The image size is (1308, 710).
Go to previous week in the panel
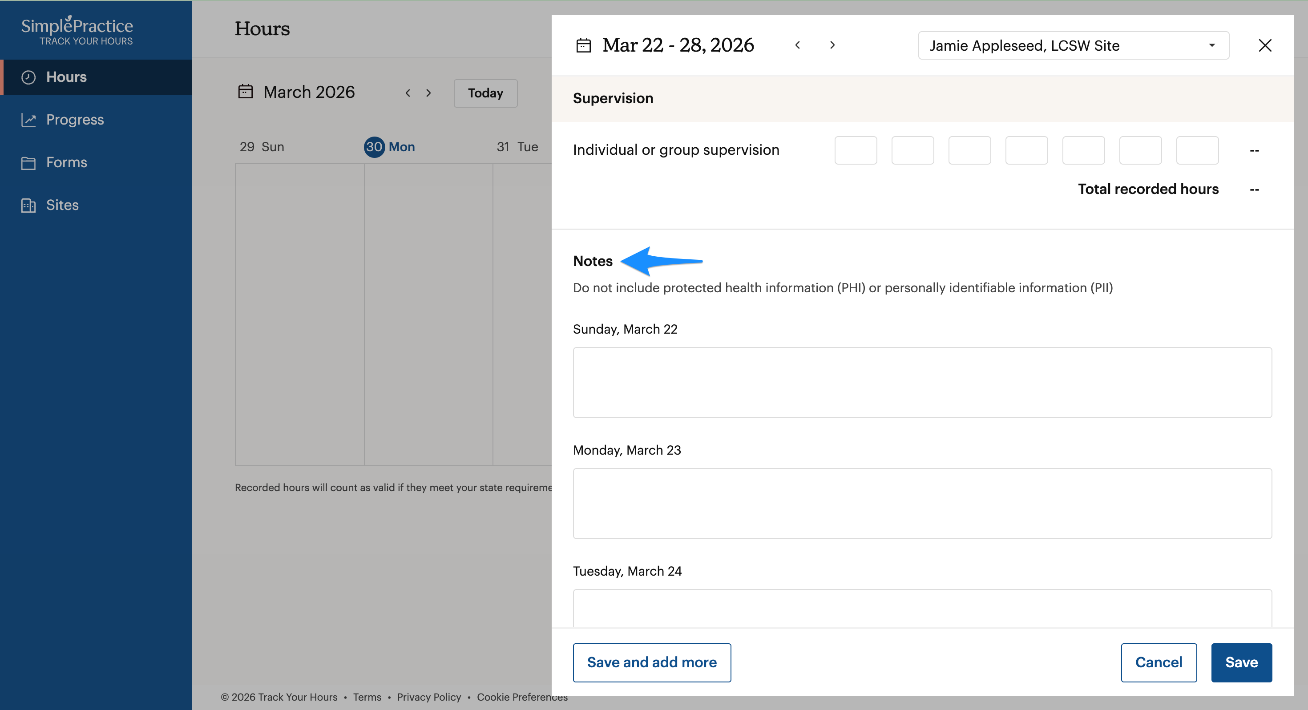798,45
